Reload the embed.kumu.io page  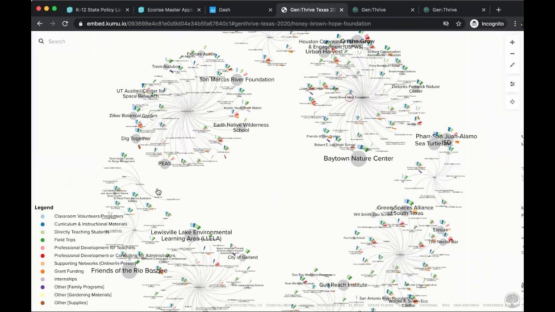65,24
